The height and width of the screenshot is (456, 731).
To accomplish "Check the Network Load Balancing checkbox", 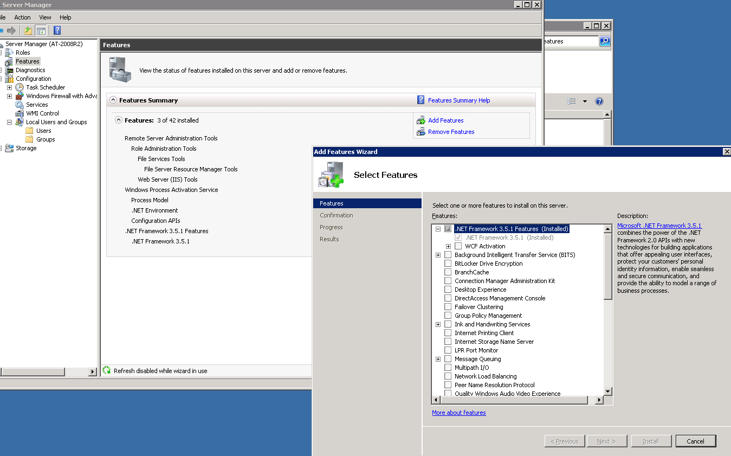I will pyautogui.click(x=448, y=376).
